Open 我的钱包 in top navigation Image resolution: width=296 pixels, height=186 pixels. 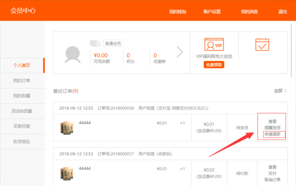[x=178, y=11]
